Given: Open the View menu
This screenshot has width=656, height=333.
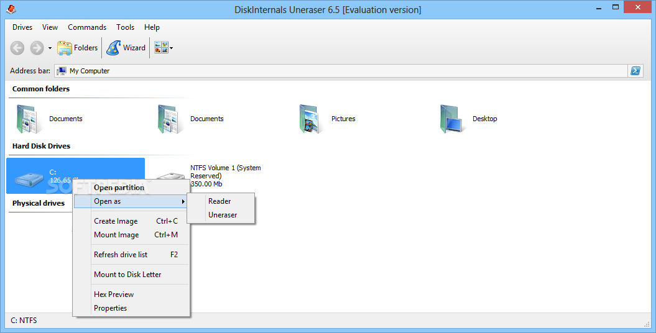Looking at the screenshot, I should tap(50, 27).
